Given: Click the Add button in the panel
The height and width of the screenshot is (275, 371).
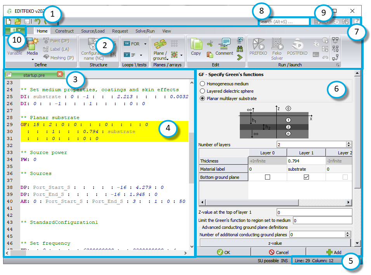Looking at the screenshot, I should (x=335, y=252).
